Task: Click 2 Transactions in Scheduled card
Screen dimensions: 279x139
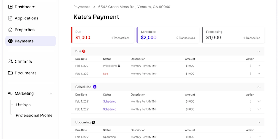Action: coord(186,38)
